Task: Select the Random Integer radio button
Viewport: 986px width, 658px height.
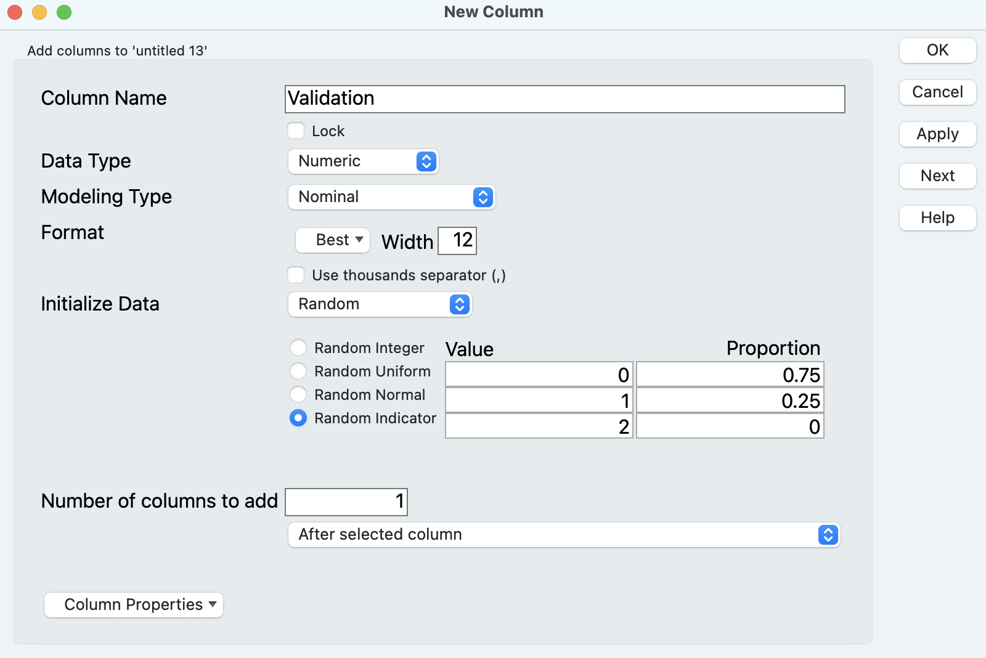Action: pyautogui.click(x=298, y=348)
